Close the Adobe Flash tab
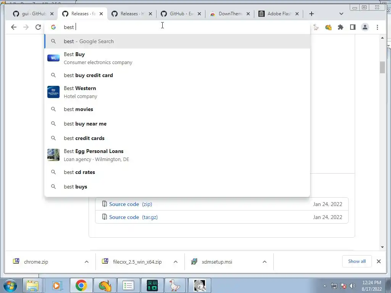The height and width of the screenshot is (293, 391). pos(297,14)
